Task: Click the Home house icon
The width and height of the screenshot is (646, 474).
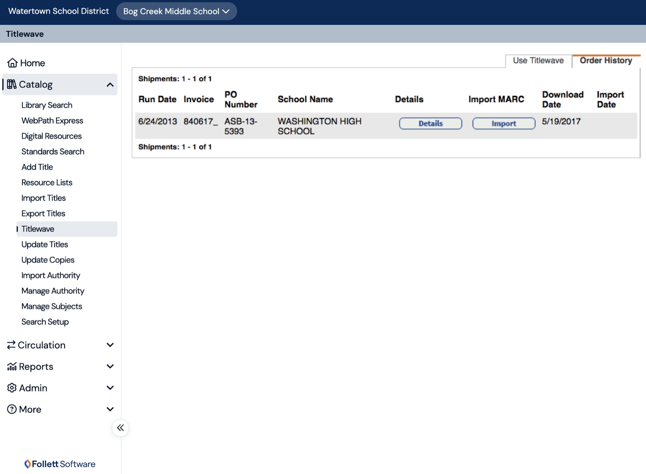Action: pyautogui.click(x=12, y=63)
